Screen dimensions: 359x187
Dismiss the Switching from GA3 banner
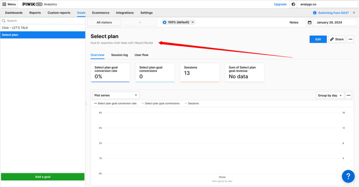[x=354, y=13]
